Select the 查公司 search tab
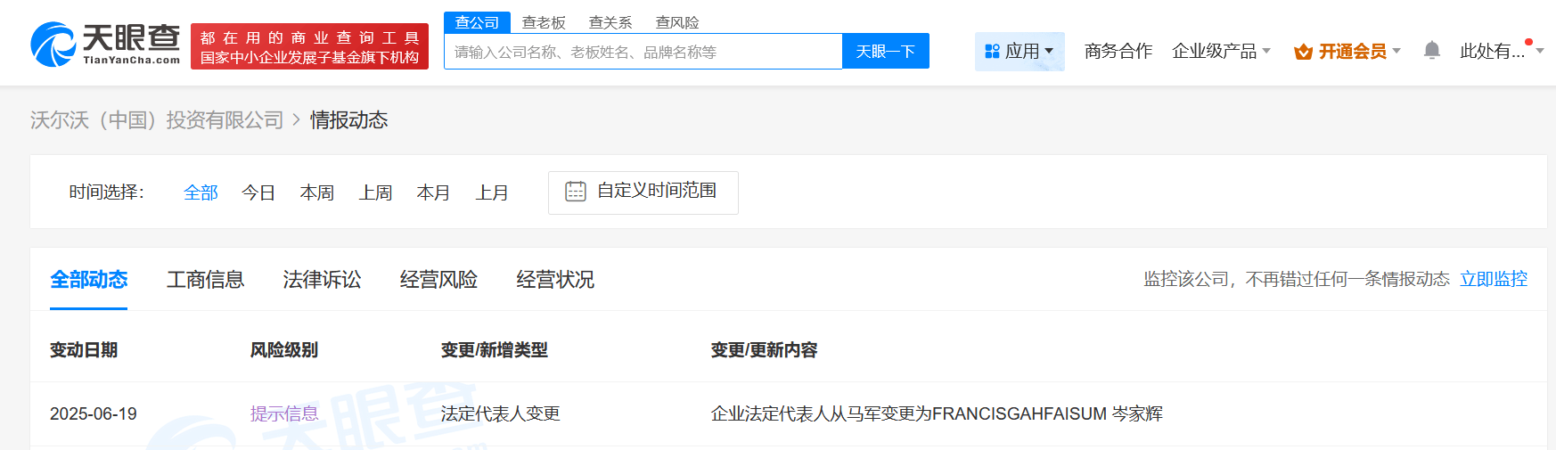Image resolution: width=1556 pixels, height=450 pixels. [x=477, y=22]
